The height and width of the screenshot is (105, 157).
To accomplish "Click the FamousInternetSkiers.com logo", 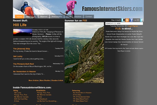I will pyautogui.click(x=112, y=9).
